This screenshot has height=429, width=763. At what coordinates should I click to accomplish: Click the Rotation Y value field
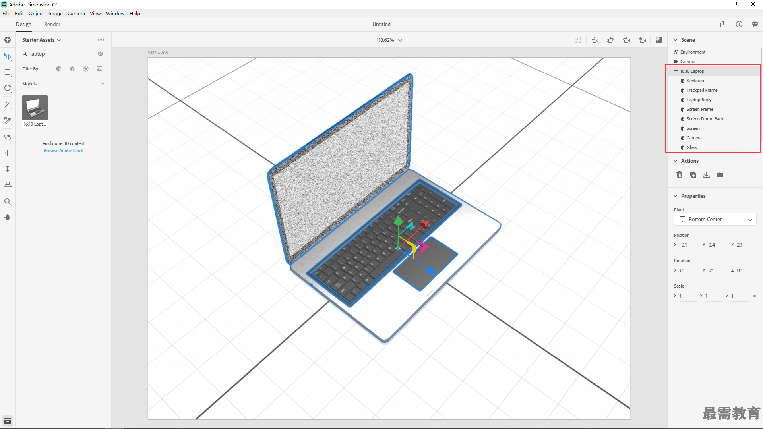click(717, 271)
